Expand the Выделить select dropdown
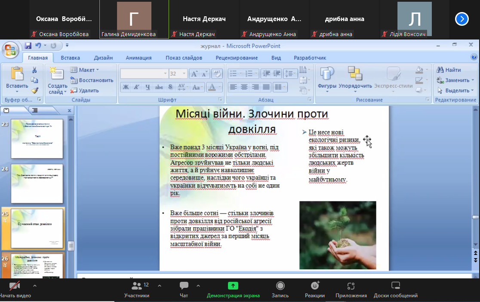480x302 pixels. click(x=456, y=90)
